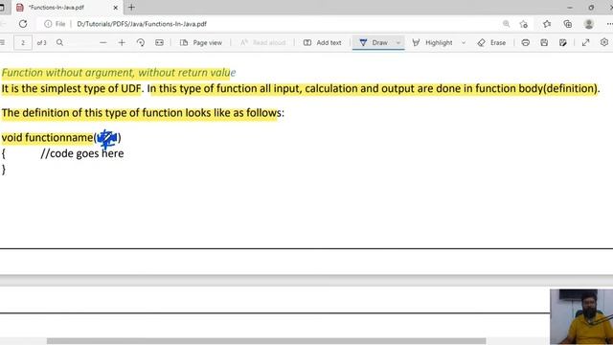The height and width of the screenshot is (345, 613).
Task: Open Collections panel
Action: 568,24
